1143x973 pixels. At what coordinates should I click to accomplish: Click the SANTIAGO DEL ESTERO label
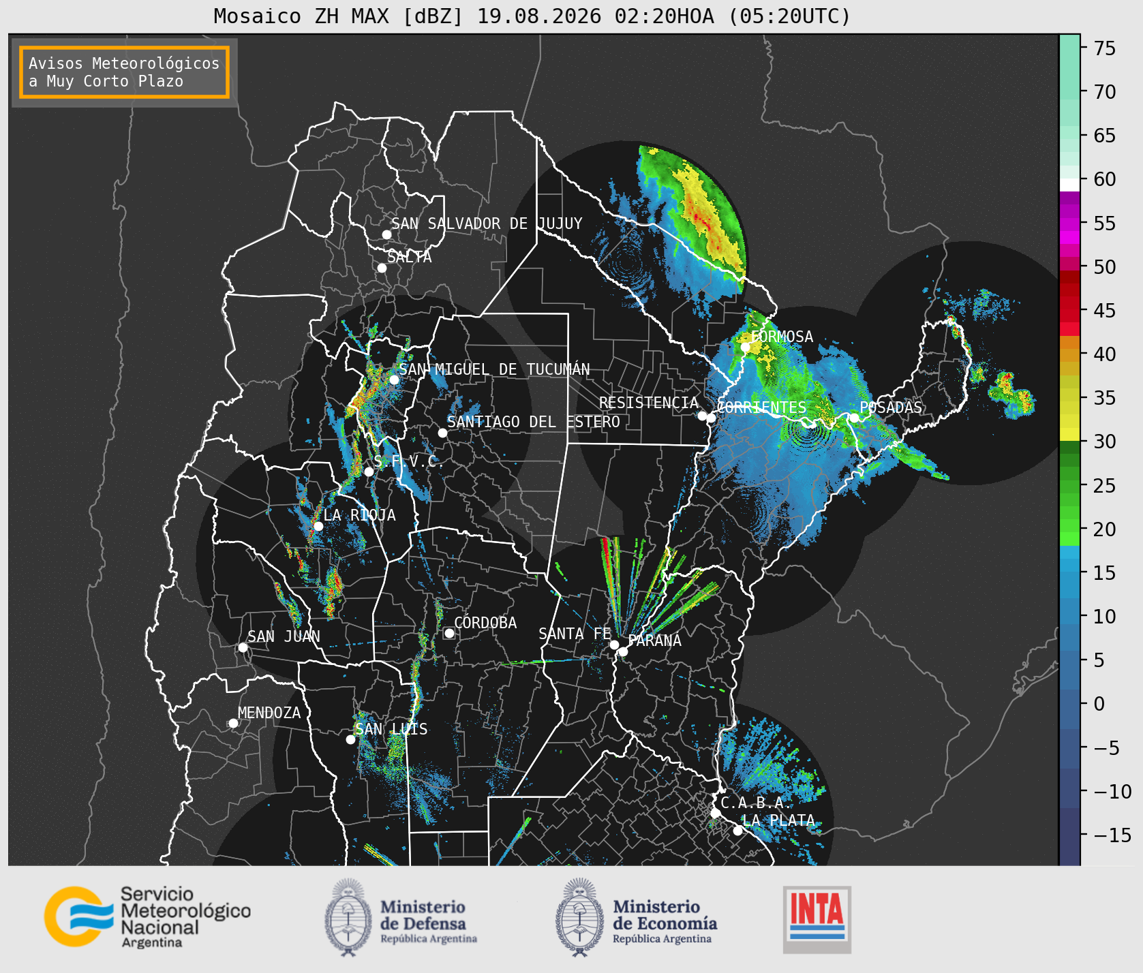click(534, 422)
